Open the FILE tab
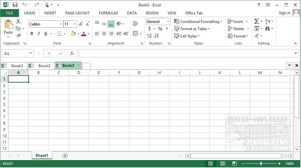301x168 pixels. point(10,13)
